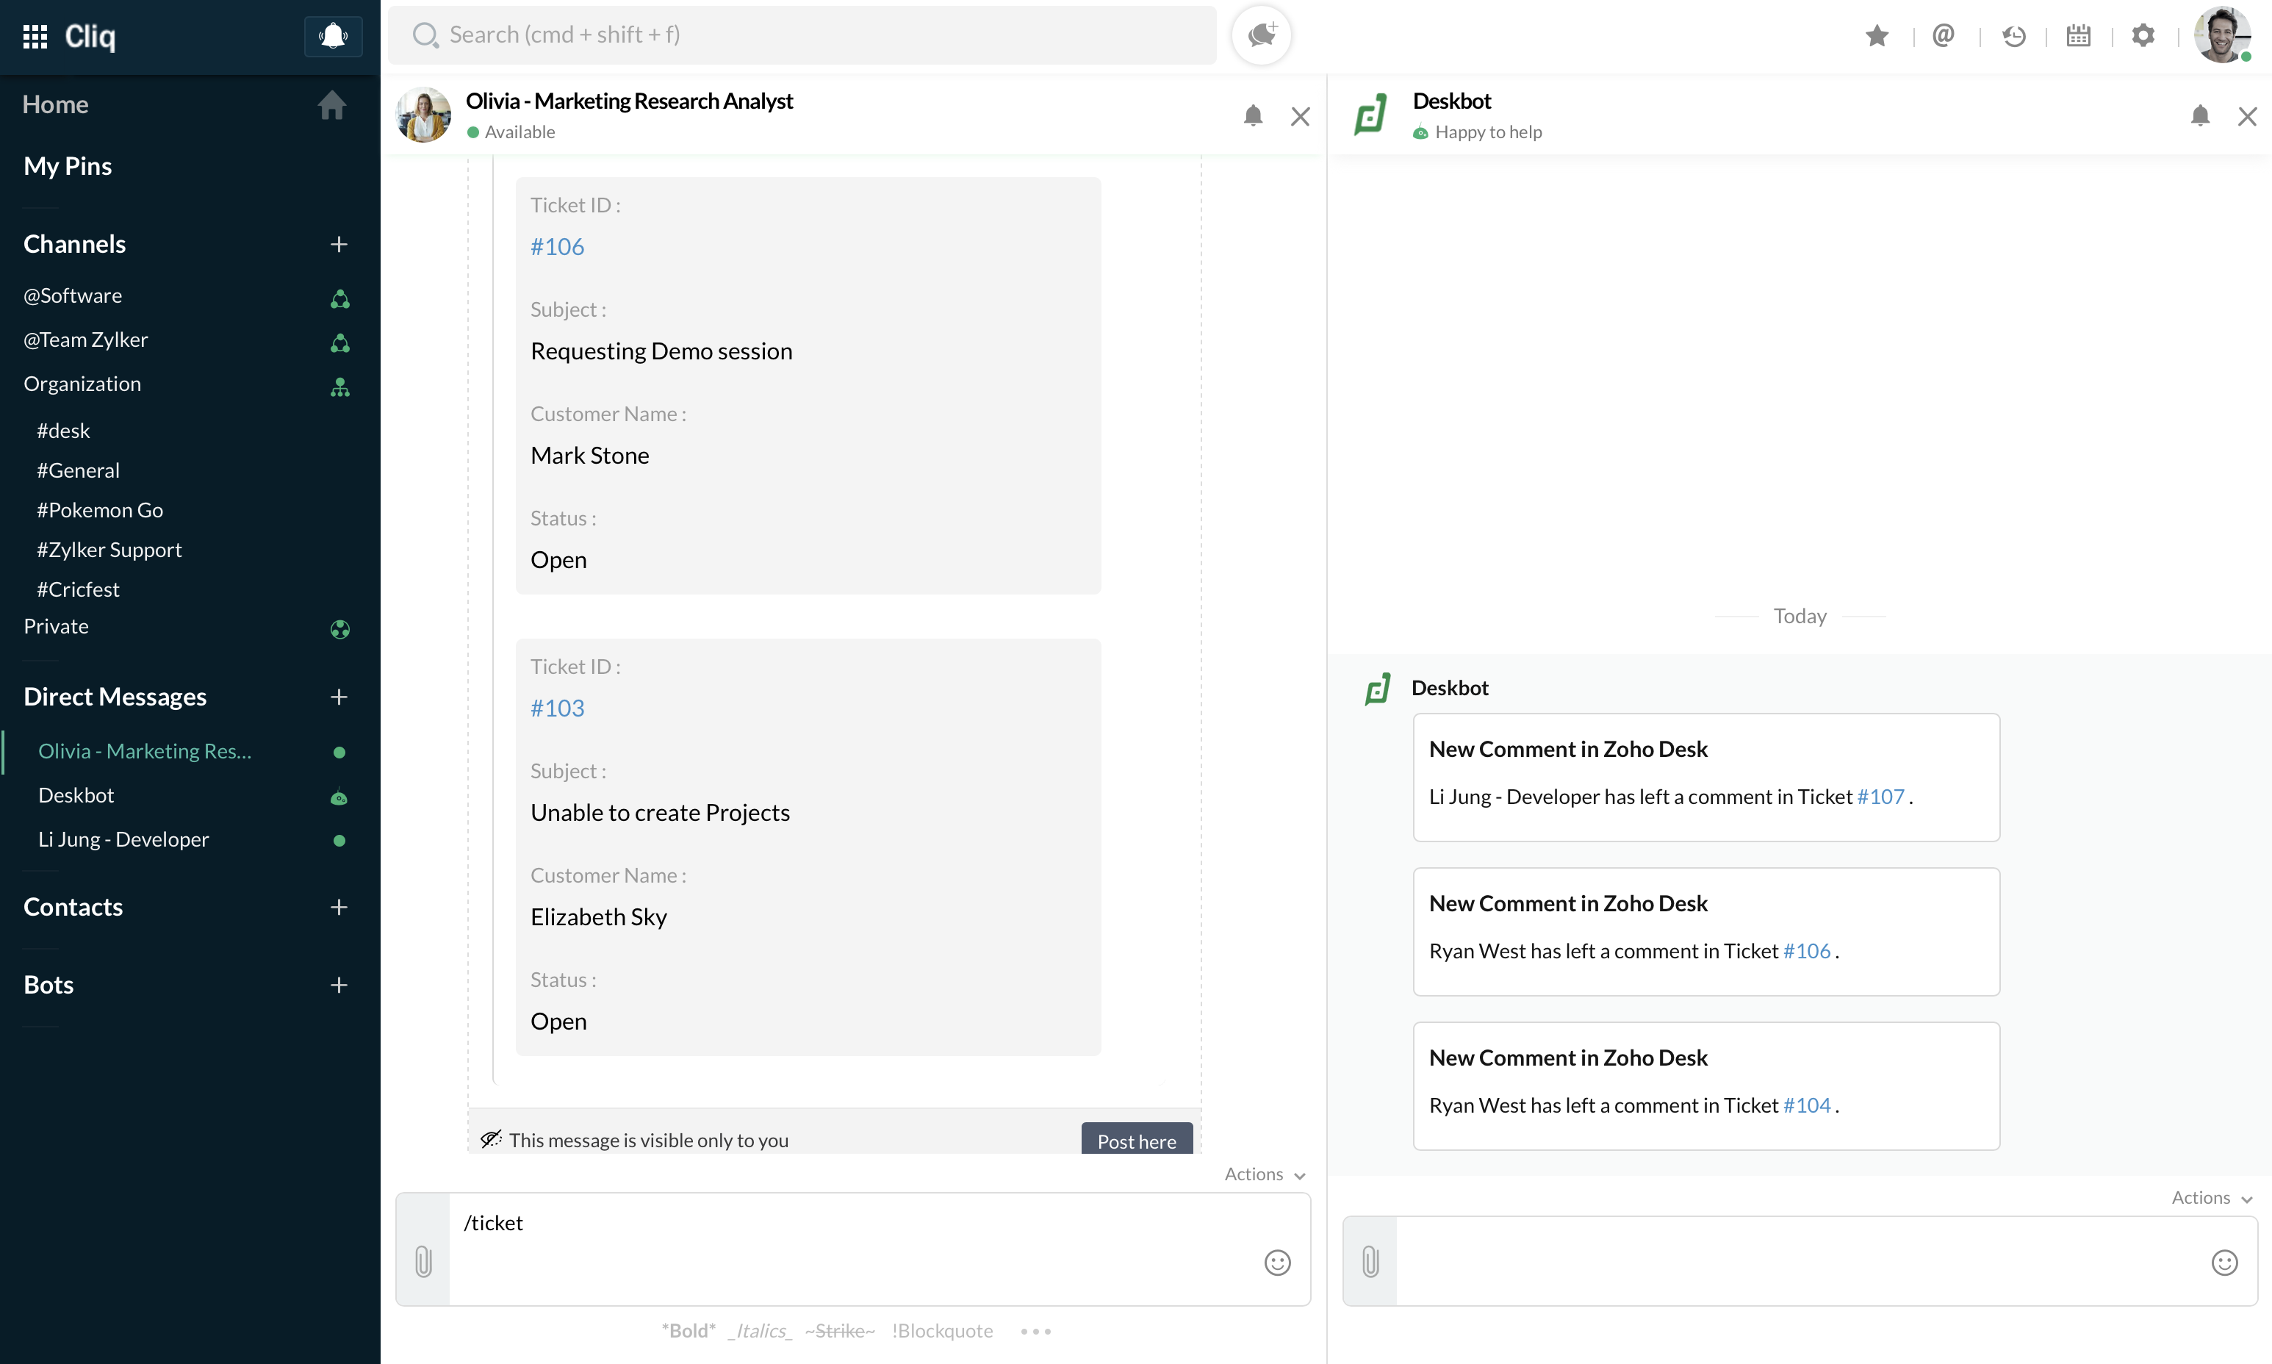Add a new channel with the plus icon

pyautogui.click(x=338, y=245)
